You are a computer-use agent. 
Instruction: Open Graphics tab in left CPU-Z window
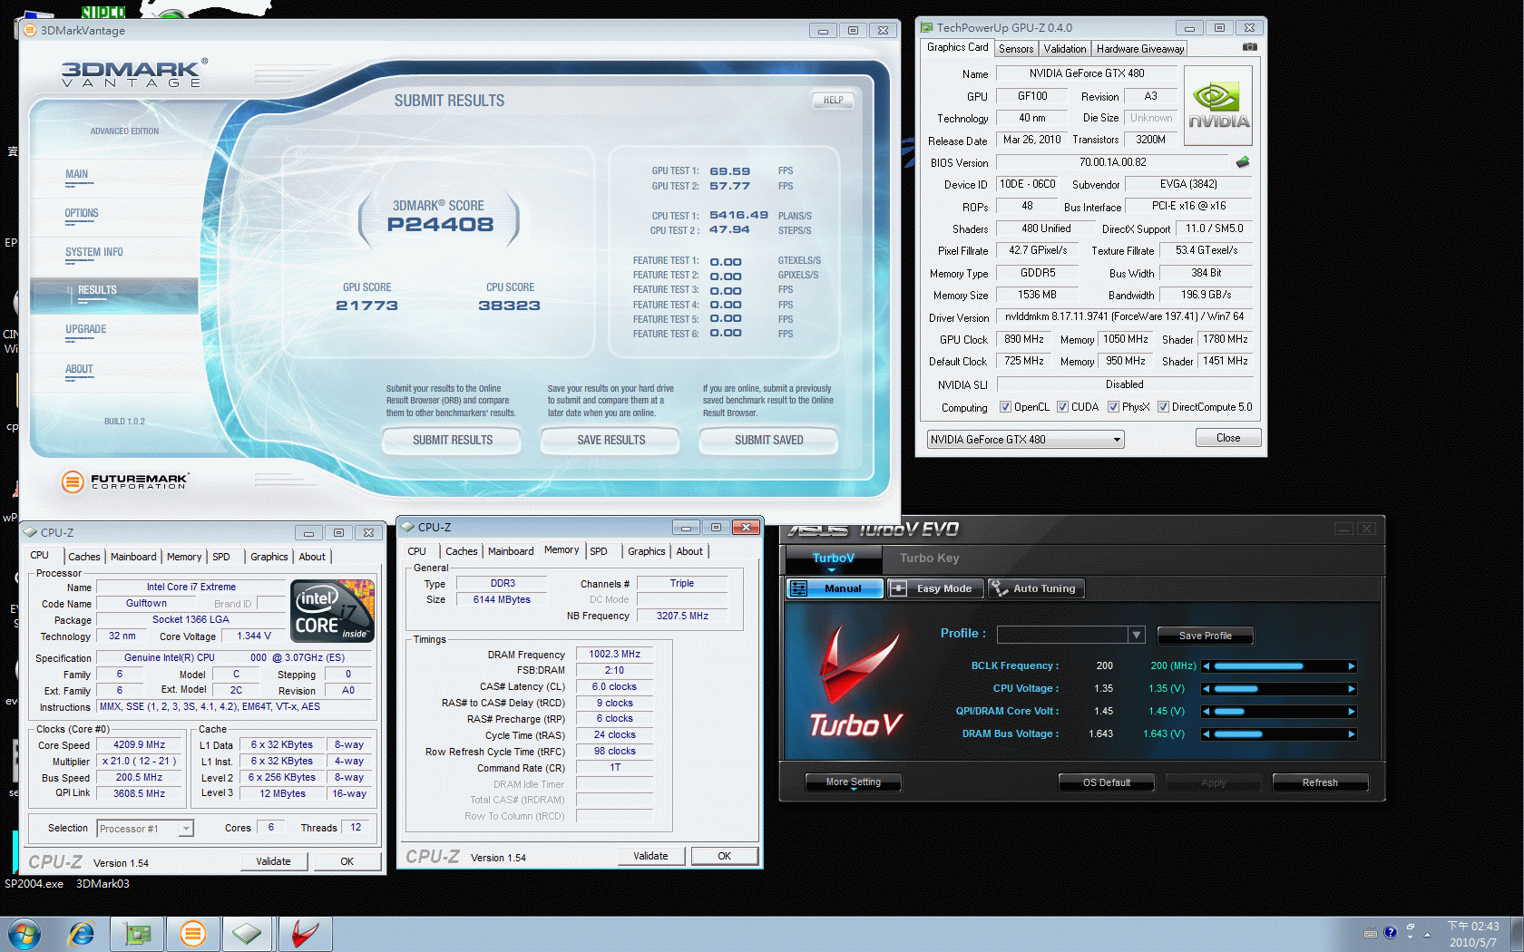click(x=269, y=557)
